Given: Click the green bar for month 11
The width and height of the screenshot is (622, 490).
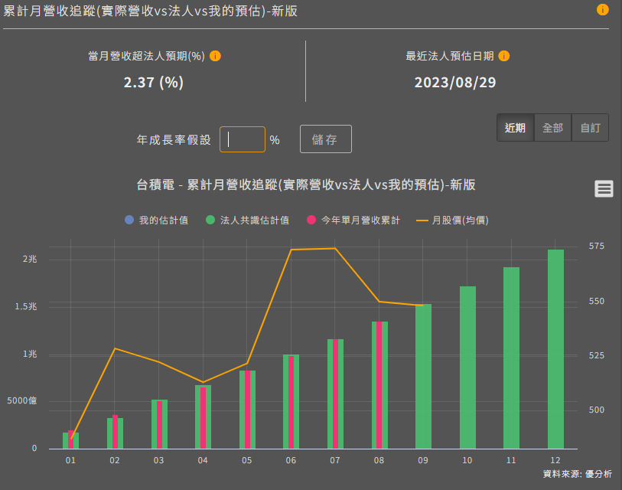Looking at the screenshot, I should 511,358.
